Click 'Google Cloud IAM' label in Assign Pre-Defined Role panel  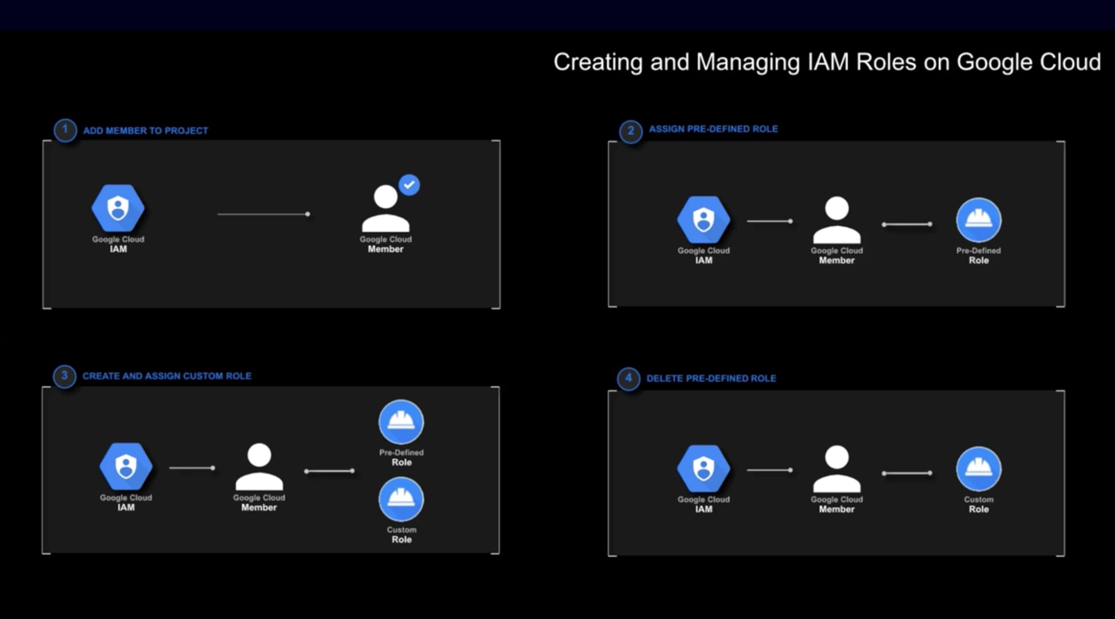click(703, 256)
